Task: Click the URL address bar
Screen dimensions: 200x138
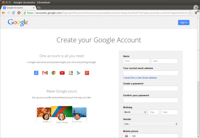Action: [107, 13]
